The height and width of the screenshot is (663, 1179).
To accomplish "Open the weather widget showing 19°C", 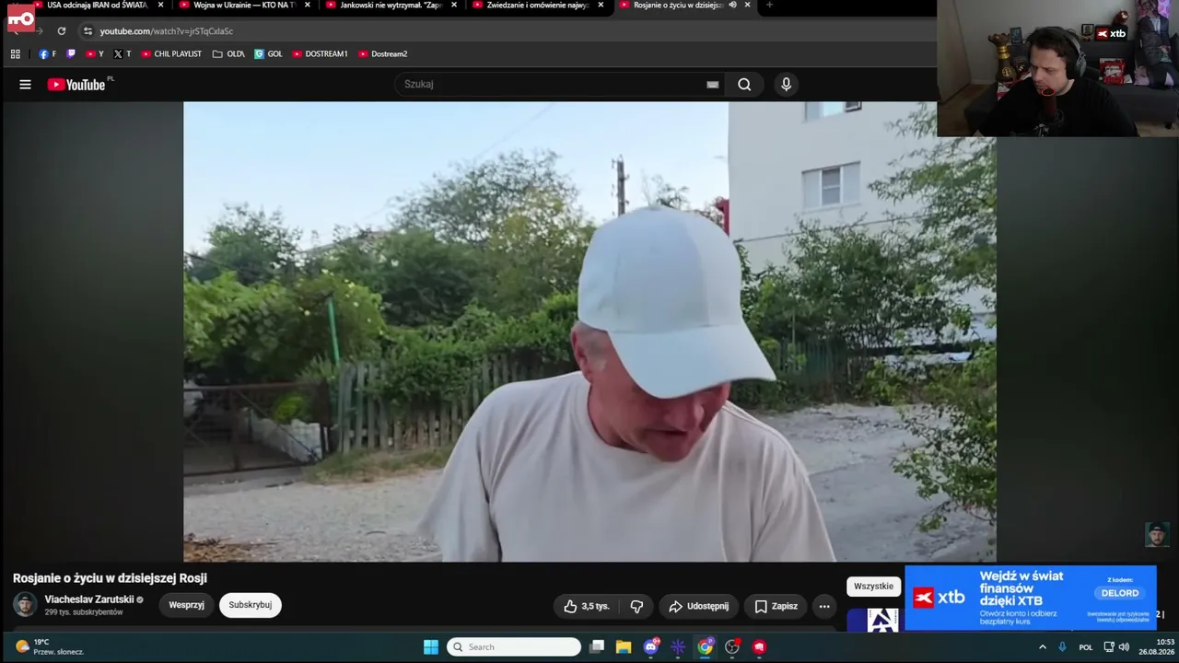I will [x=50, y=647].
